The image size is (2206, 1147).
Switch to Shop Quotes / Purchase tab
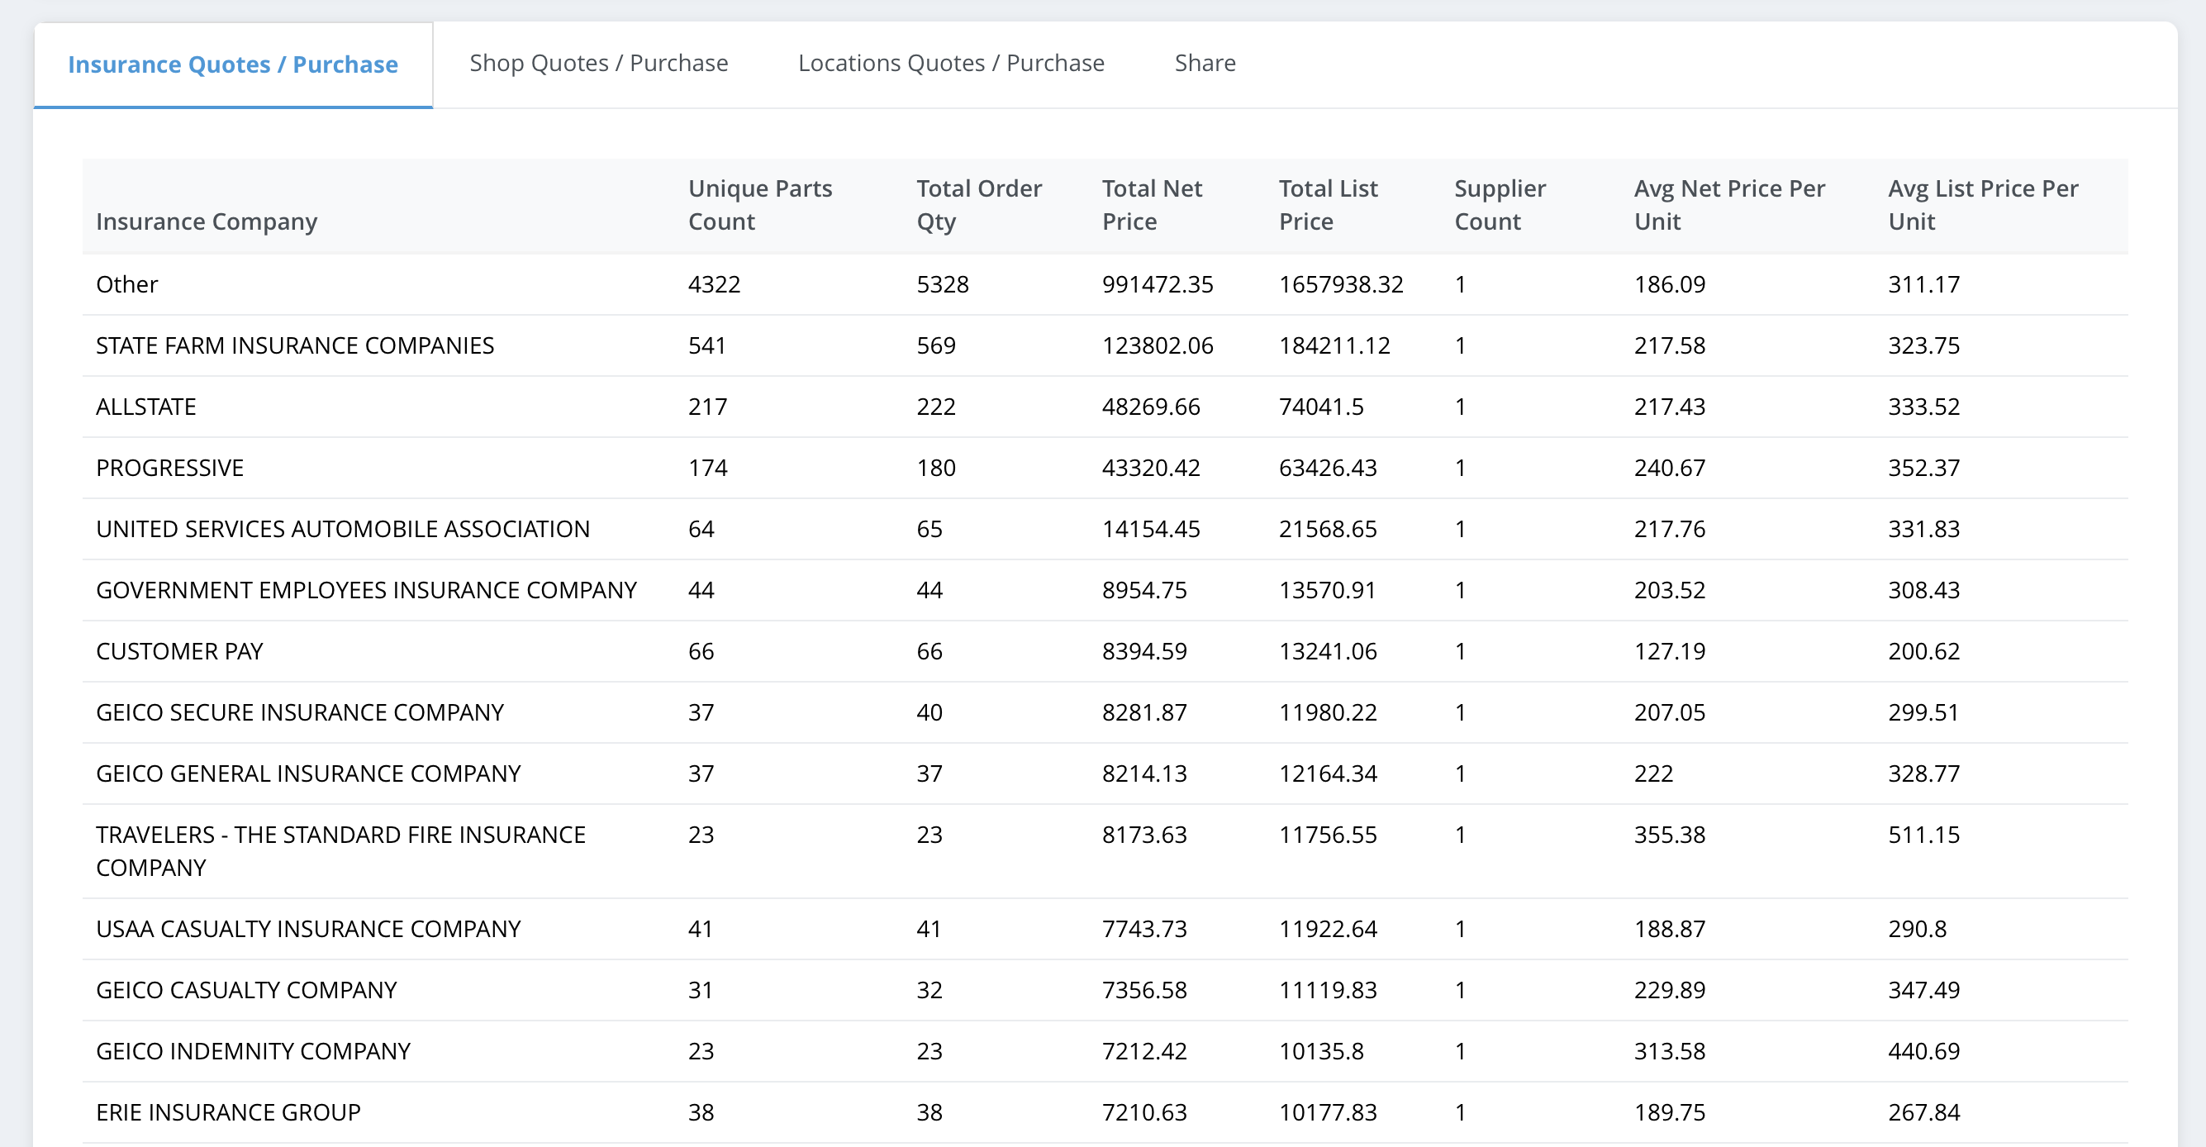pos(597,63)
